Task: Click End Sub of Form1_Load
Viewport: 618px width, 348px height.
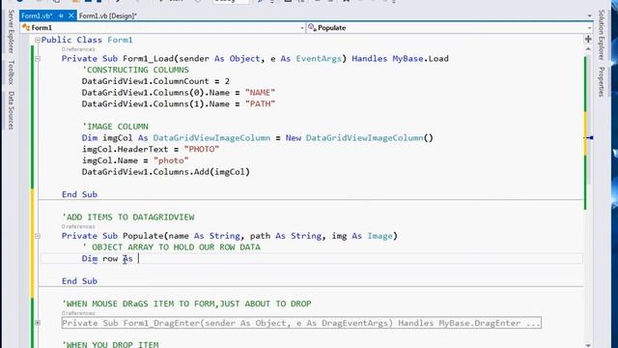Action: [79, 194]
